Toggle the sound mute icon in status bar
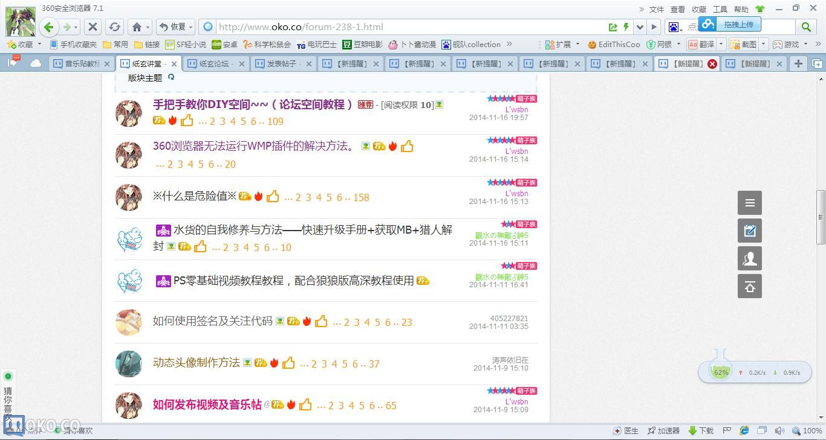 [779, 431]
